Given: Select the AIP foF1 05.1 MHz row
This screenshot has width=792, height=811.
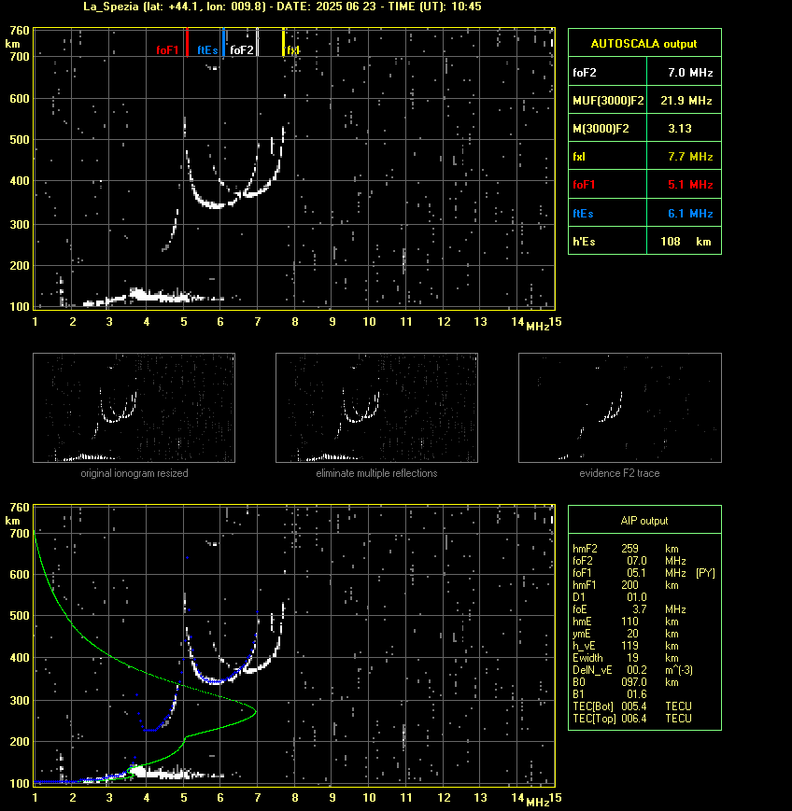Looking at the screenshot, I should [643, 573].
